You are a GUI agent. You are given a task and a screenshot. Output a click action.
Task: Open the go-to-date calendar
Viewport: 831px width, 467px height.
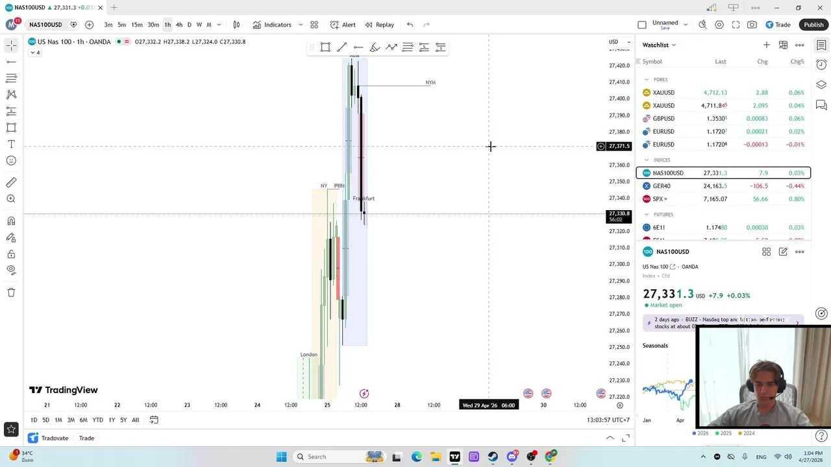tap(154, 420)
